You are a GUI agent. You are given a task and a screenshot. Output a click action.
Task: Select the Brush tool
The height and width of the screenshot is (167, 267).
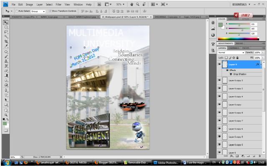click(6, 56)
